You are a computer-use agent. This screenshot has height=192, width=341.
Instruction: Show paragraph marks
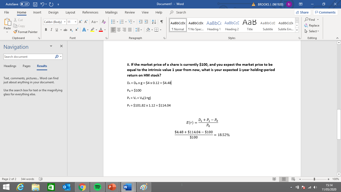pos(162,22)
